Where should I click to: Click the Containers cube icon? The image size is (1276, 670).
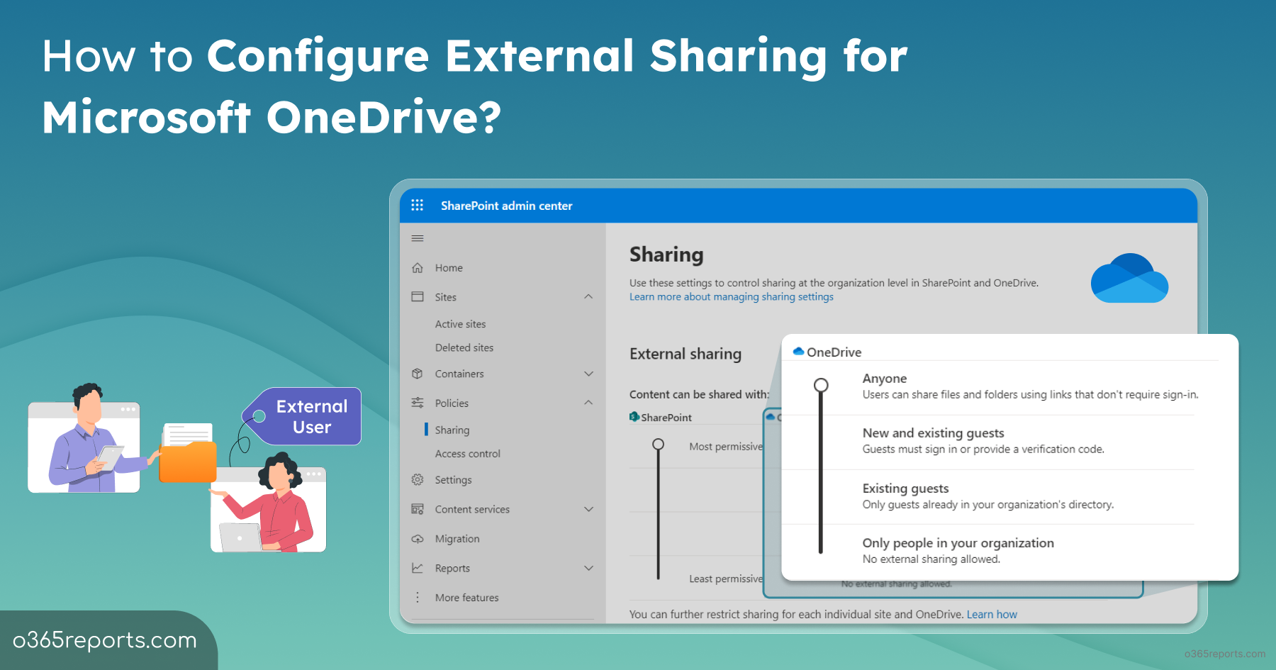tap(418, 374)
